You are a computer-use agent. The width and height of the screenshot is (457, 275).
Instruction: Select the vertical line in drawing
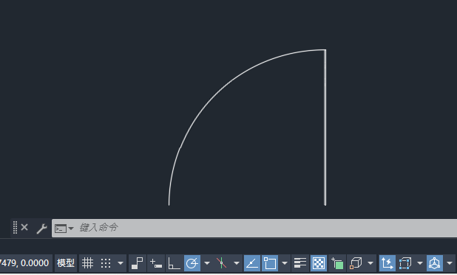(x=325, y=128)
